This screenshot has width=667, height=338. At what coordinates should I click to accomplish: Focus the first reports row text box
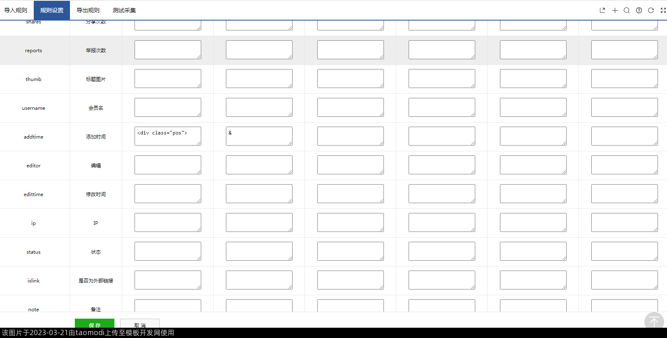tap(167, 50)
